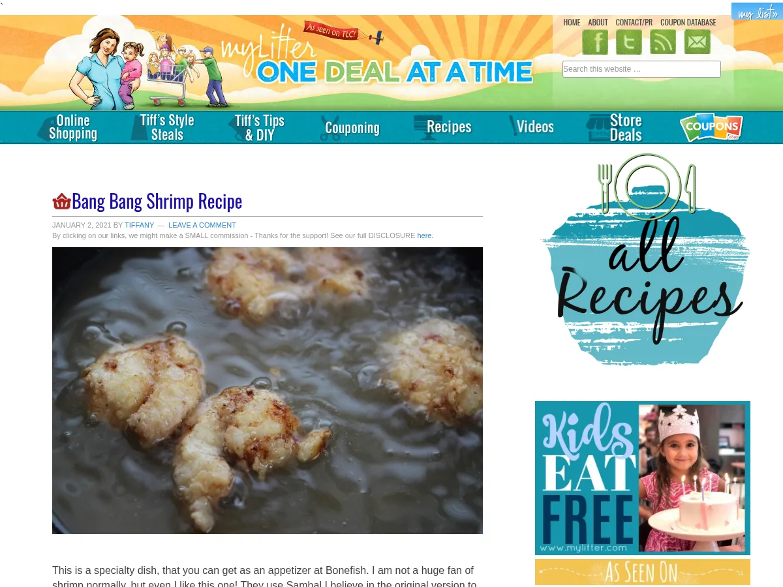Open the Twitter social icon
The width and height of the screenshot is (783, 587).
pos(629,42)
